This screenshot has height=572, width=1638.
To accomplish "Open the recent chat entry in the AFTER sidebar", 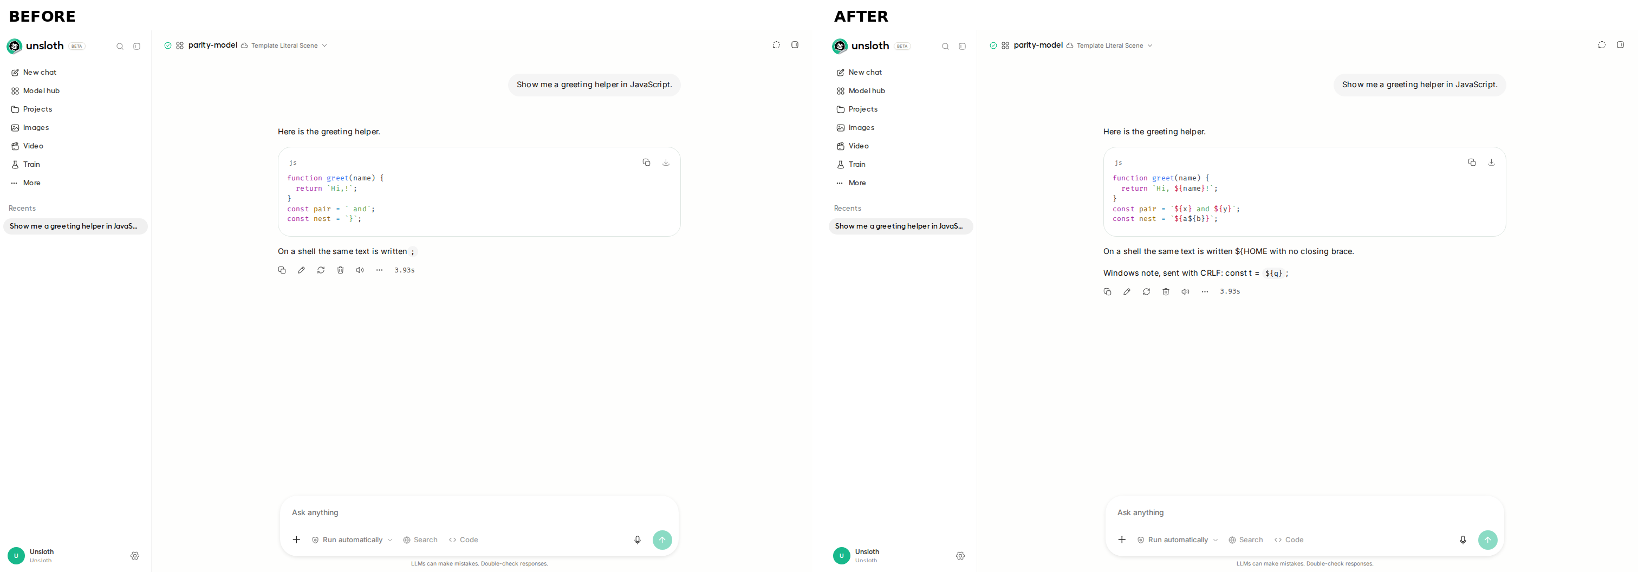I will (x=901, y=226).
